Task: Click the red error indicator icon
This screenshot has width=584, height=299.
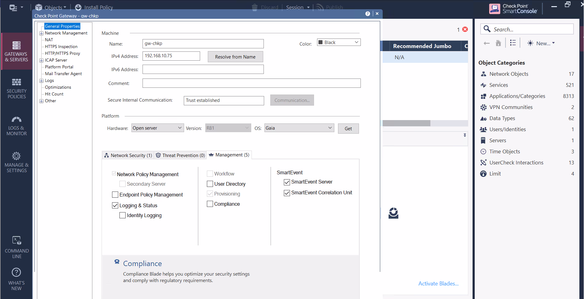Action: (465, 29)
